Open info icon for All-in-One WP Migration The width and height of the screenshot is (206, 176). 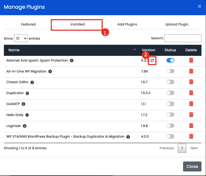[50, 72]
